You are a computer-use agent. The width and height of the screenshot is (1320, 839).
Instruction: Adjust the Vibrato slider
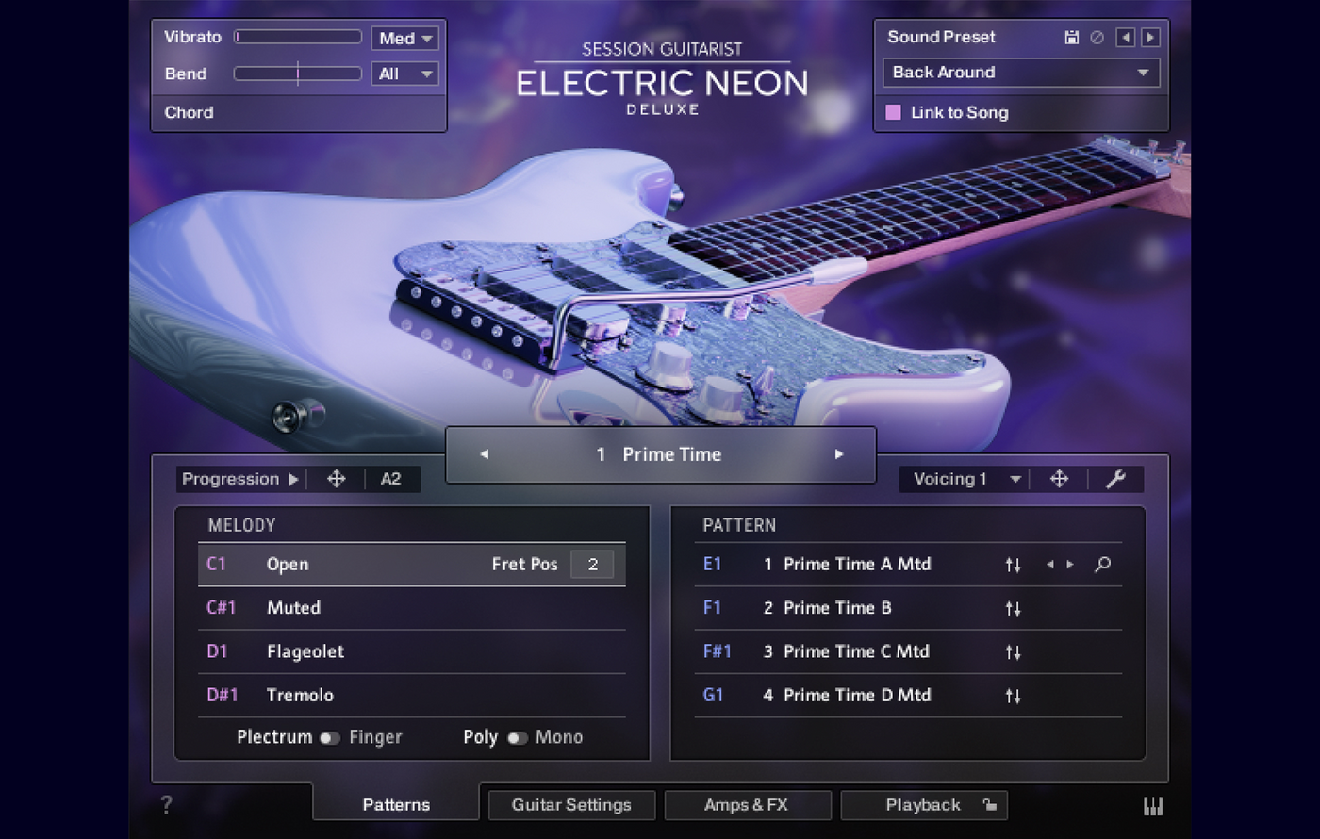click(298, 37)
